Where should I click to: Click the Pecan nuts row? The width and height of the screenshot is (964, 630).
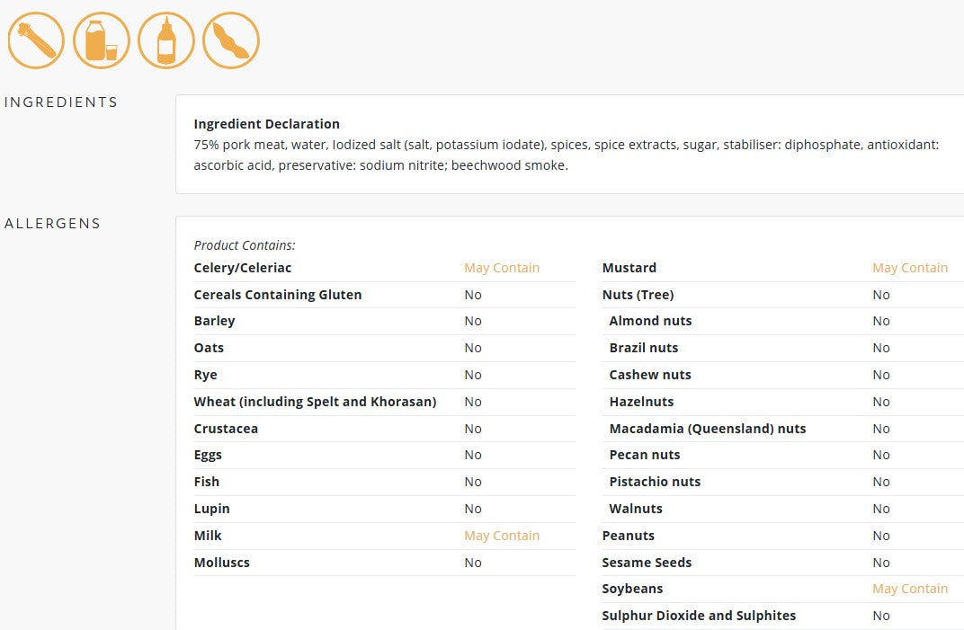645,455
